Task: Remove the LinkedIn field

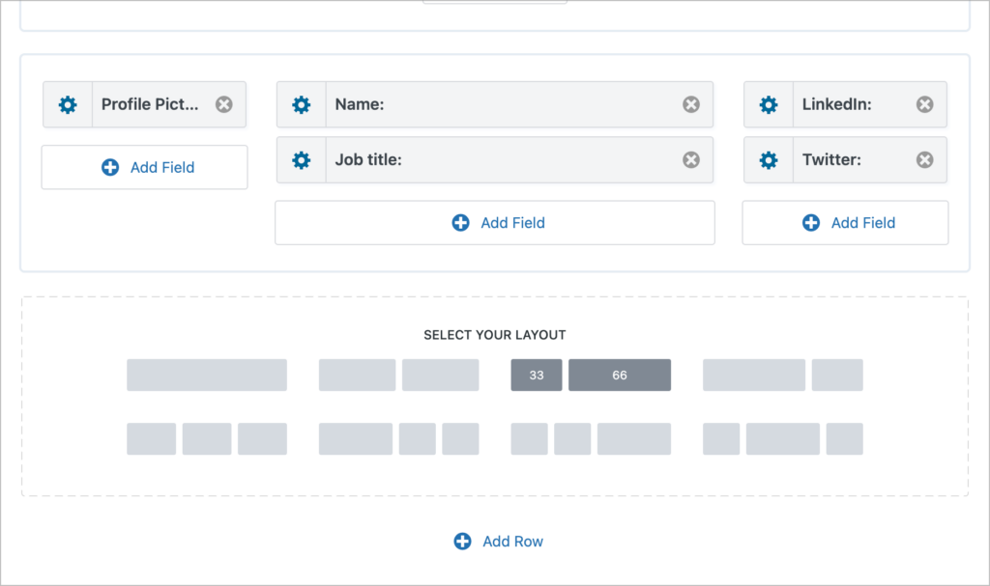Action: (924, 104)
